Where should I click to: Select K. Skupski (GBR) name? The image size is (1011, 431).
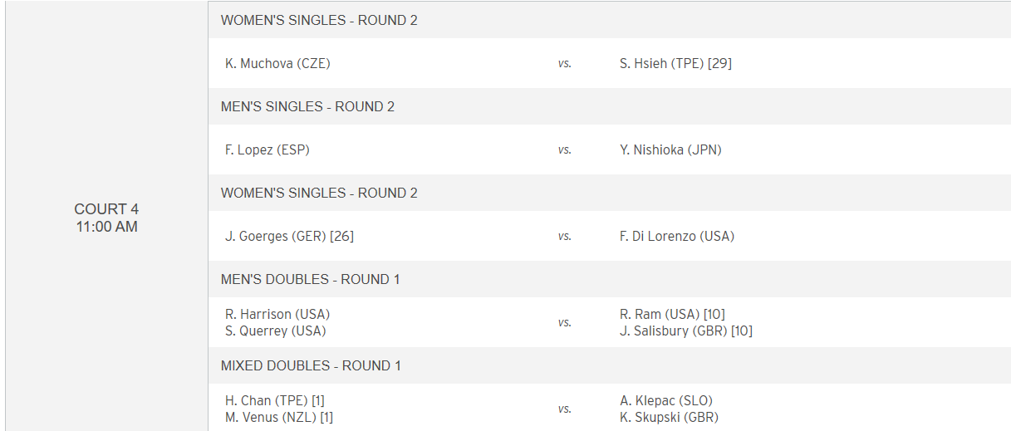669,417
